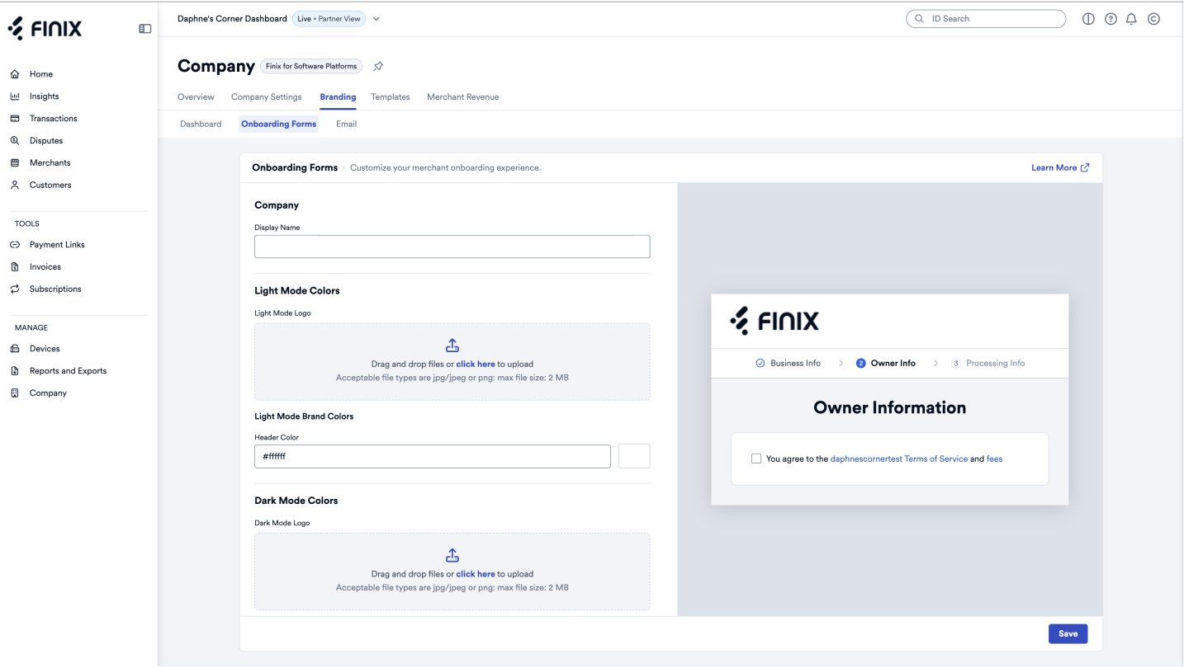
Task: Open Company building icon in sidebar
Action: coord(15,393)
